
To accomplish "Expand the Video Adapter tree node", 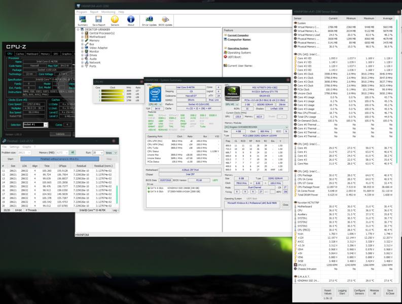I will pos(82,48).
